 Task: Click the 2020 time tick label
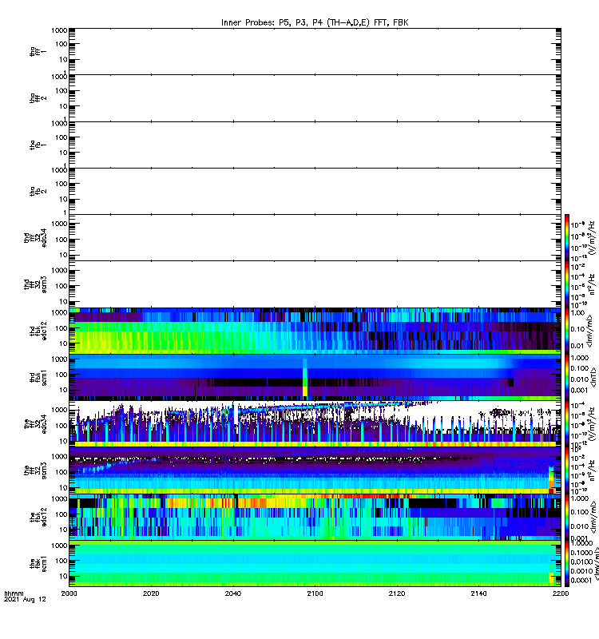pos(151,593)
